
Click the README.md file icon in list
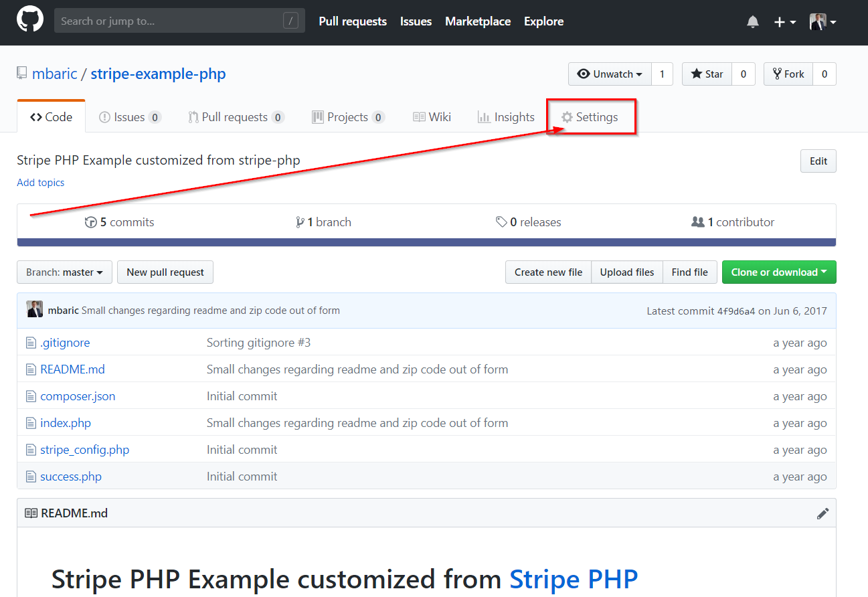click(x=30, y=369)
